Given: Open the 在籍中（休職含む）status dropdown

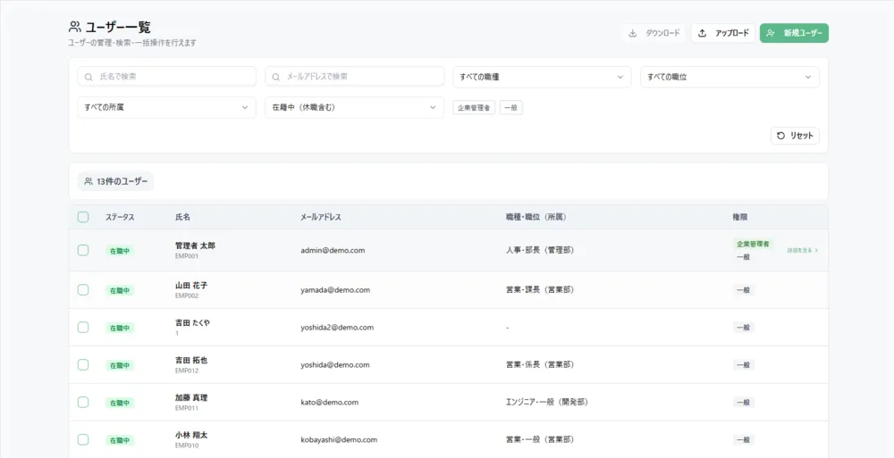Looking at the screenshot, I should tap(354, 107).
